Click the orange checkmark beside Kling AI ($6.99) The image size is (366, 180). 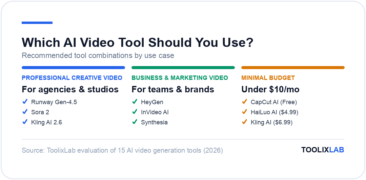(244, 122)
